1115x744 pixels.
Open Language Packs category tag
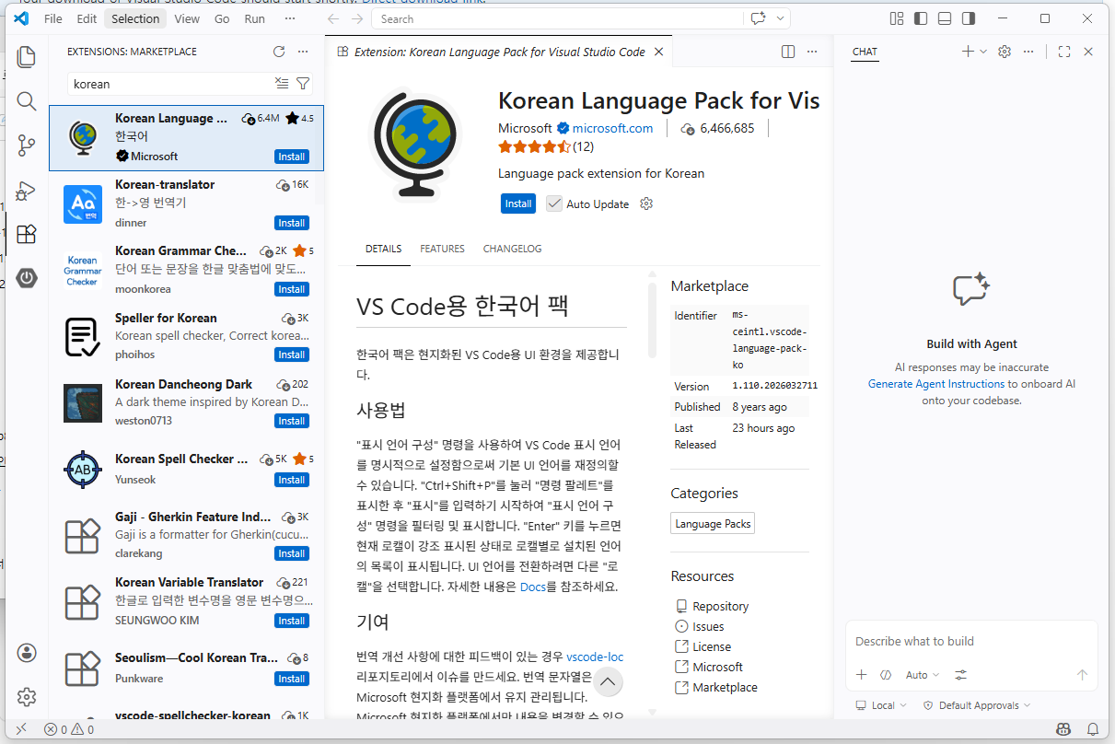pos(713,524)
